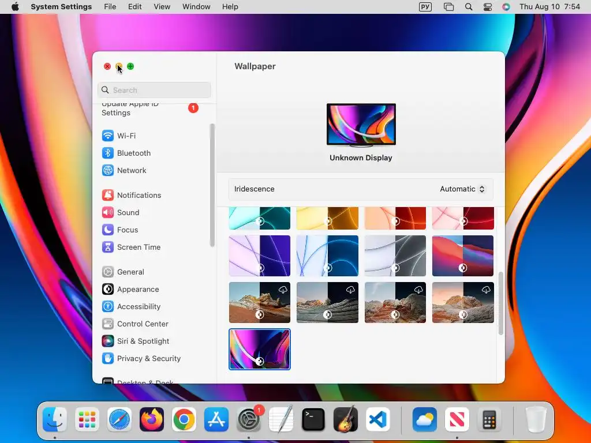Open General settings
The image size is (591, 443).
point(122,272)
